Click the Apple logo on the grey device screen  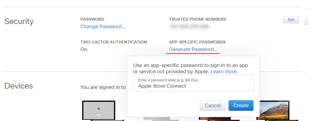(x=98, y=108)
